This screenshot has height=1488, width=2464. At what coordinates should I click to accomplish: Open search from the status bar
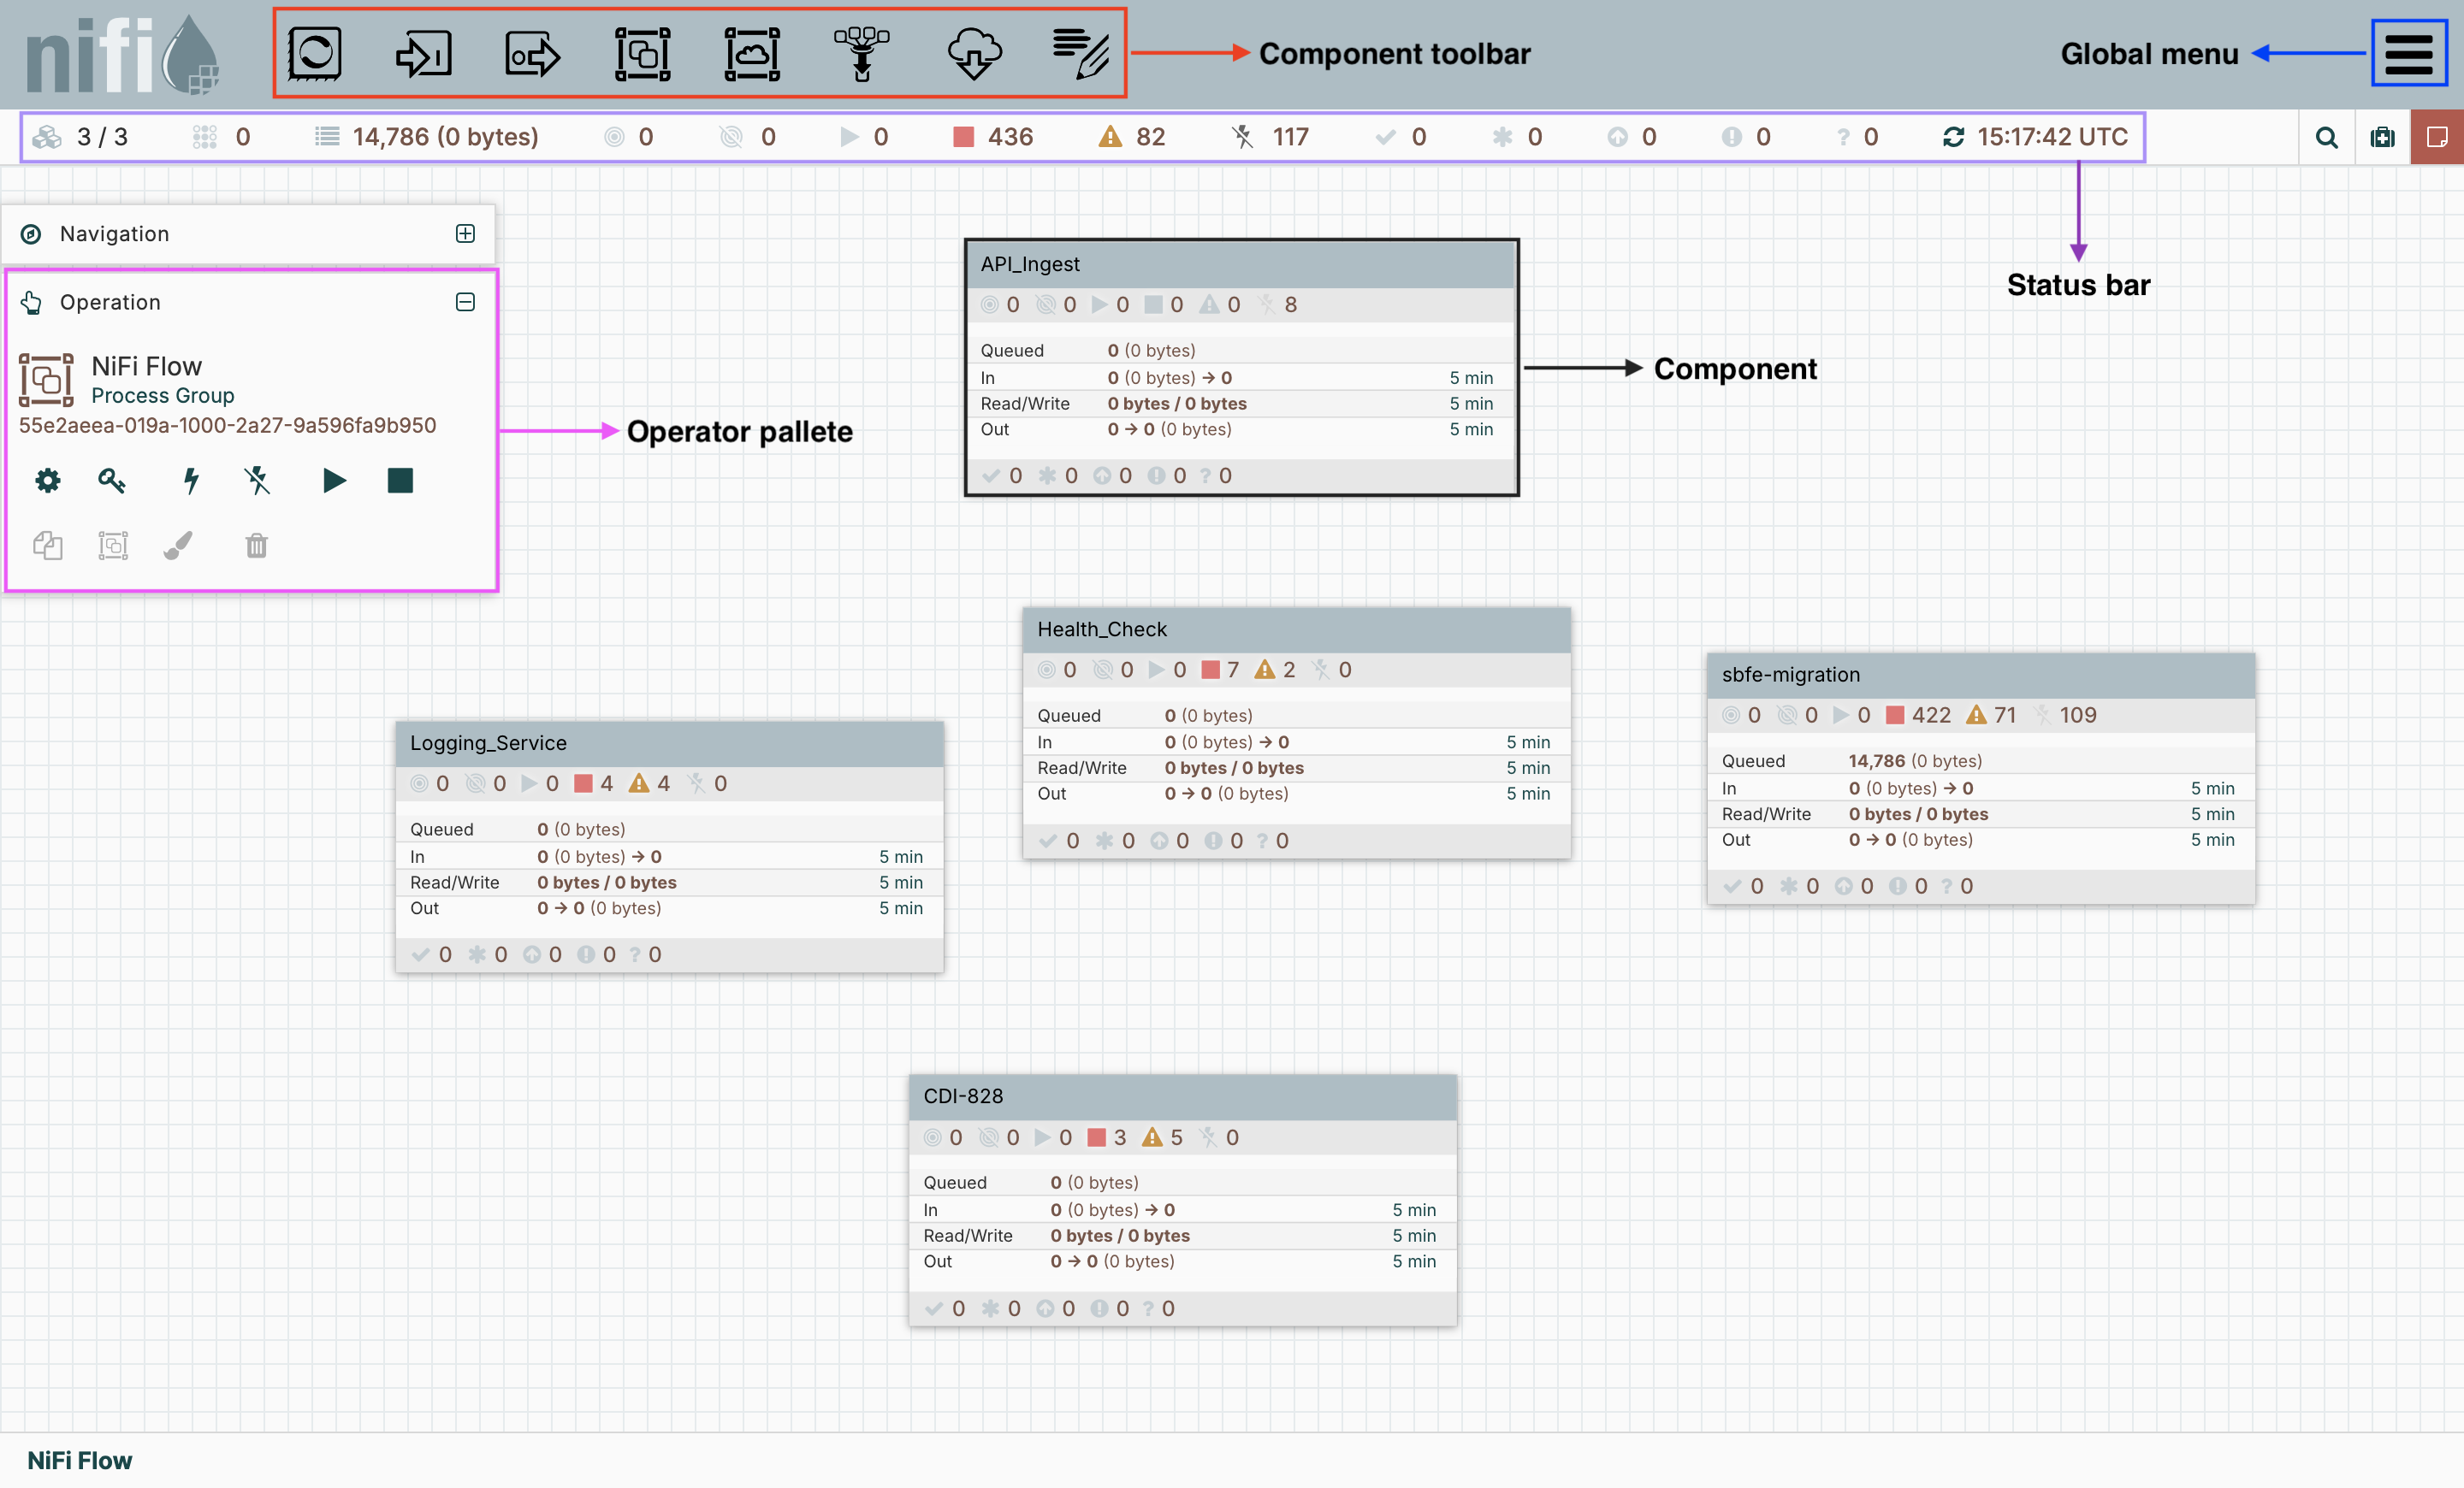point(2327,137)
